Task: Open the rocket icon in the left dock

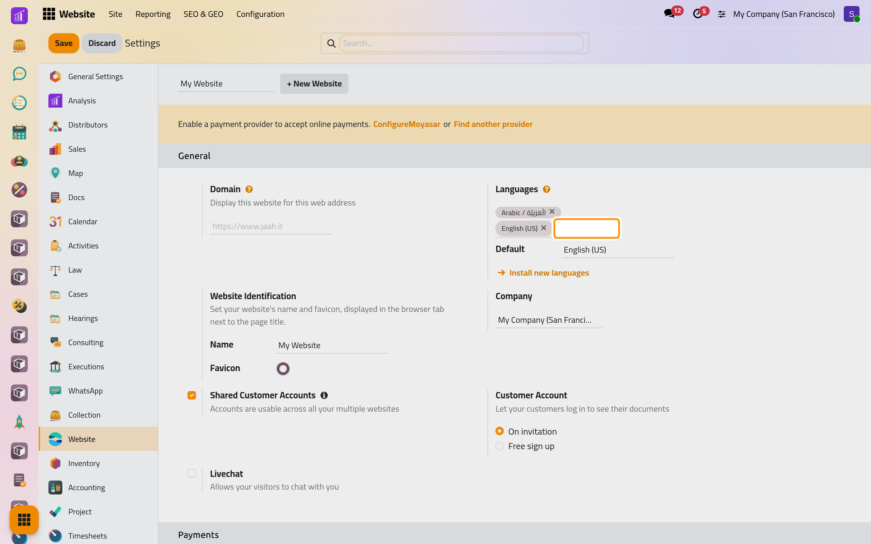Action: coord(19,422)
